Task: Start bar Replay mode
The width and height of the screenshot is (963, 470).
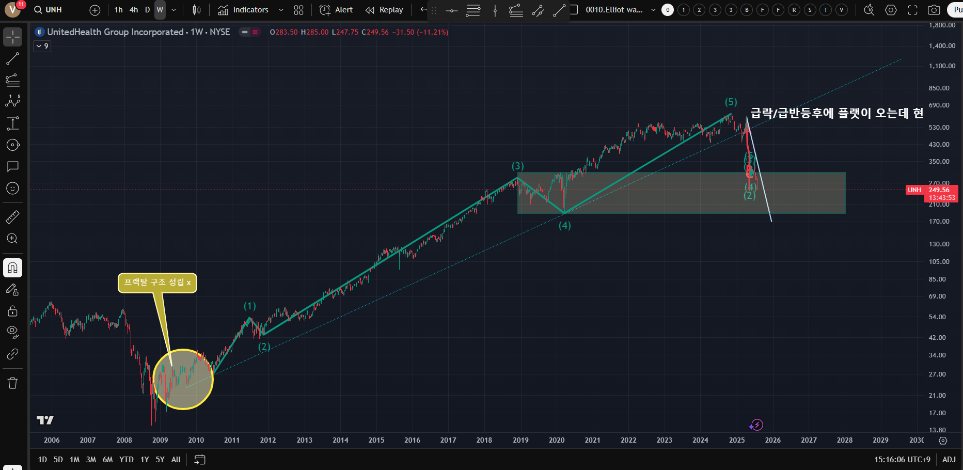Action: (384, 10)
